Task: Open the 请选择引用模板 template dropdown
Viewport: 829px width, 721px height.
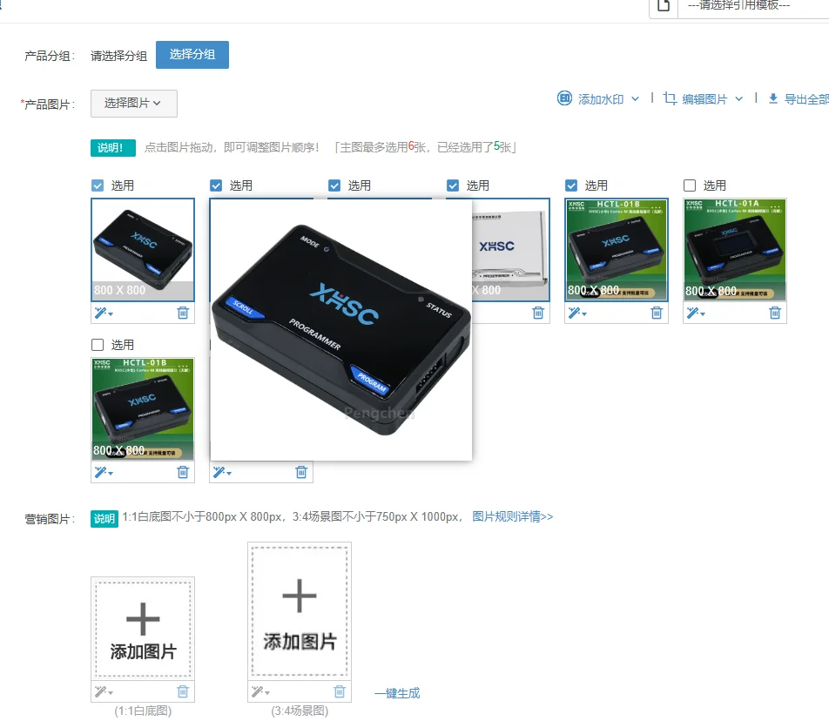Action: point(753,6)
